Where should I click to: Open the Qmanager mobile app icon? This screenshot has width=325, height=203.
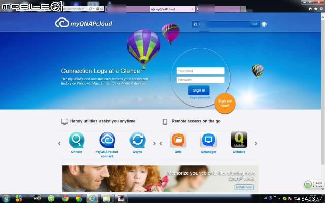208,140
